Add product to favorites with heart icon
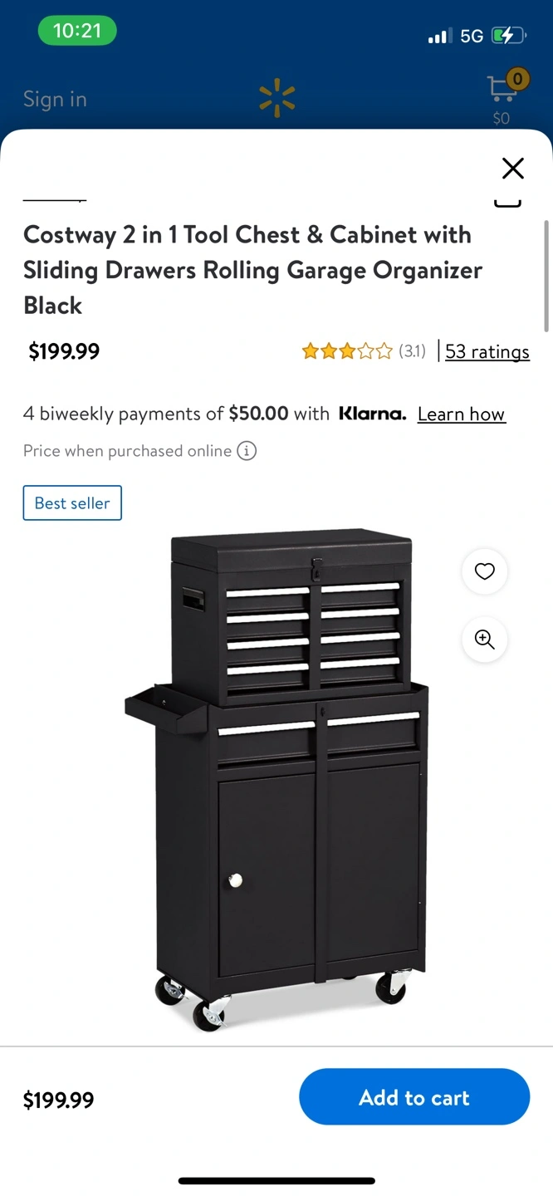 click(485, 571)
